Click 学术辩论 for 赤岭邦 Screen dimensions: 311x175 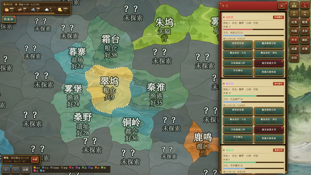(238, 72)
